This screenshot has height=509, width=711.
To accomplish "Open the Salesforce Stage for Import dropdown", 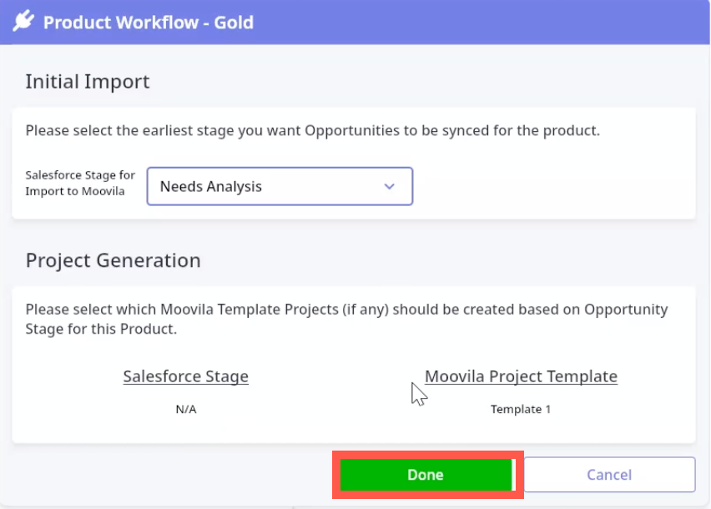I will point(279,186).
